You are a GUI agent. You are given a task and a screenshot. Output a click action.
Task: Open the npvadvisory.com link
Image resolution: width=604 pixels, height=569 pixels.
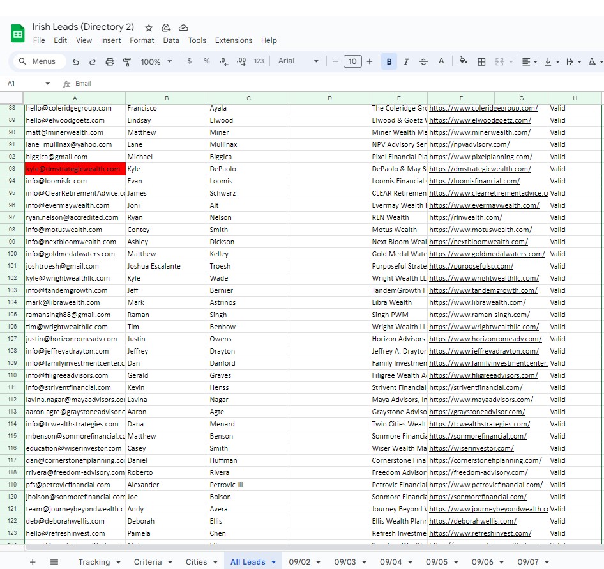click(x=469, y=144)
